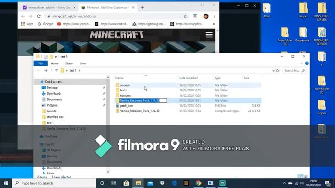Screen dimensions: 335x188
Task: Open a new Chrome tab
Action: [142, 8]
